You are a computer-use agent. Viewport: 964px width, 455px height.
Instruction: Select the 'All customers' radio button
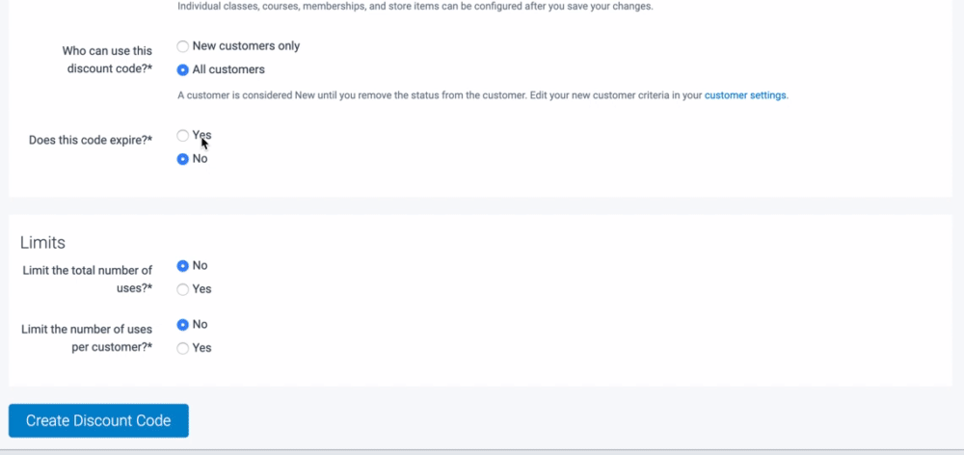tap(183, 69)
